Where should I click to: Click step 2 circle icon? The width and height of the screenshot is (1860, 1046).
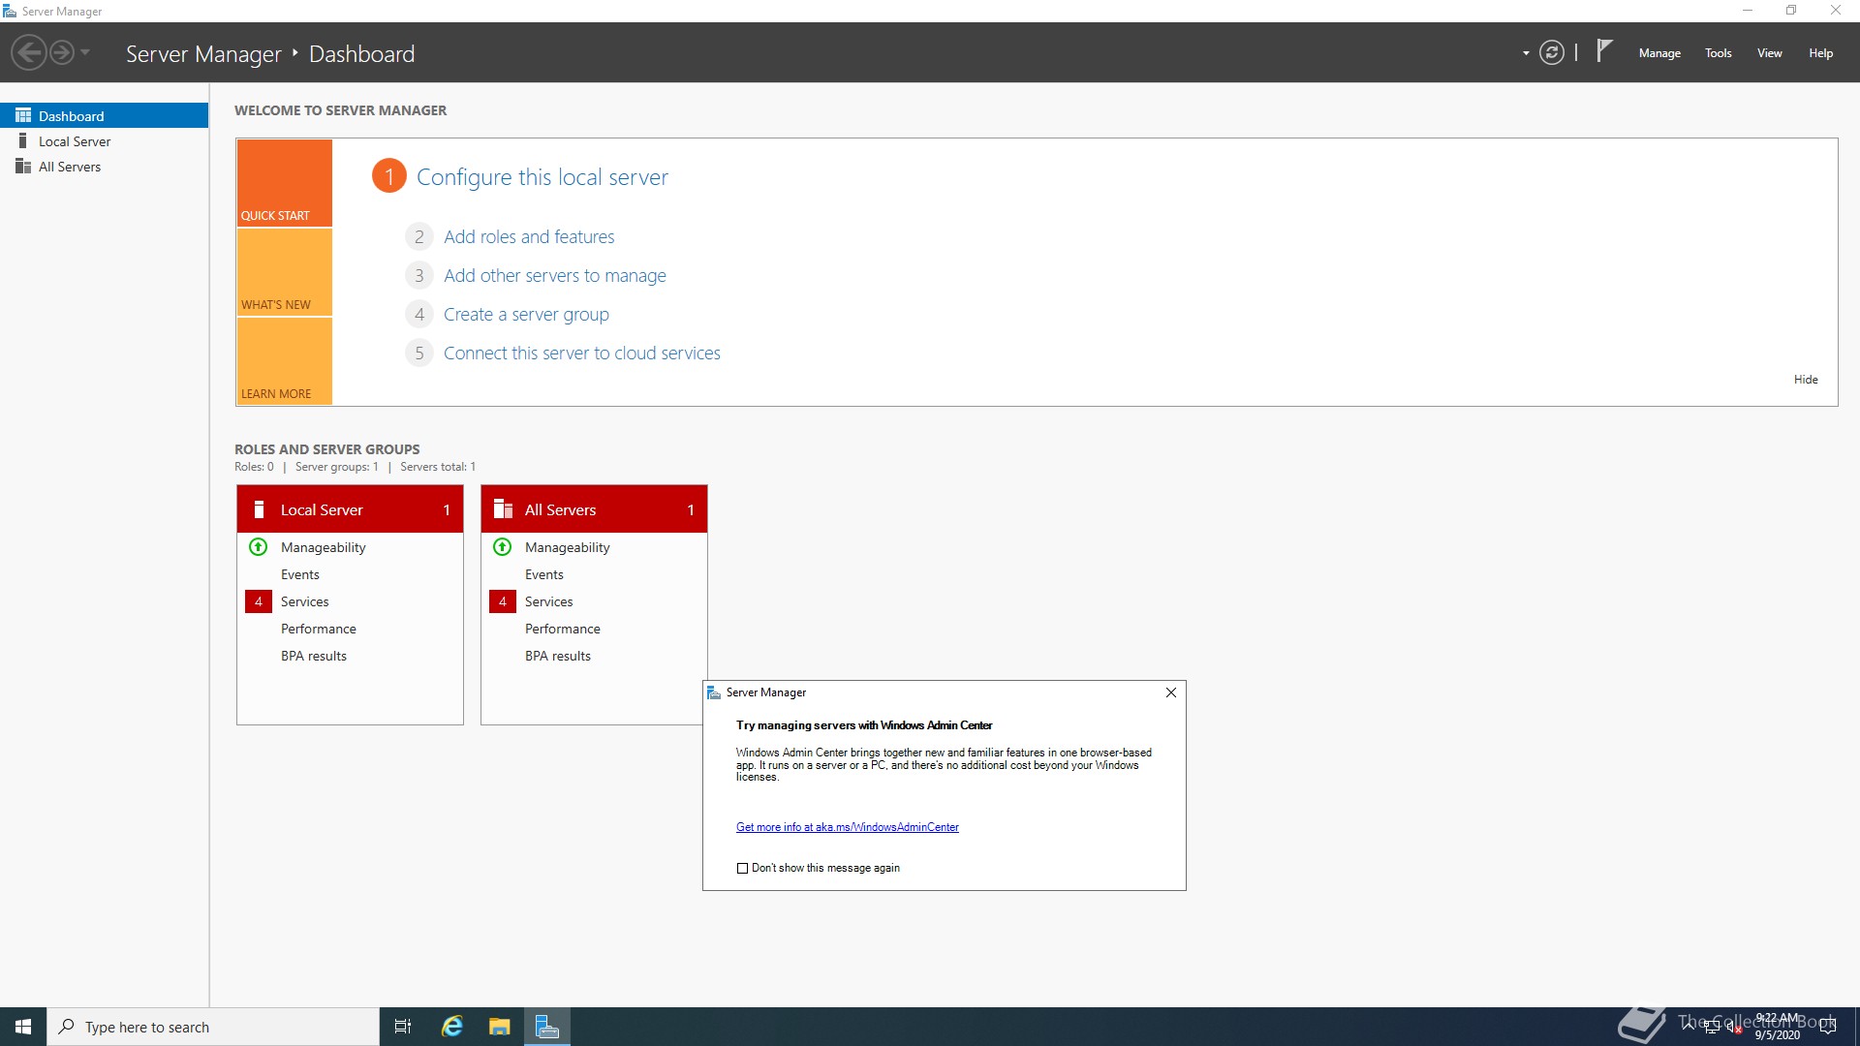click(x=419, y=237)
